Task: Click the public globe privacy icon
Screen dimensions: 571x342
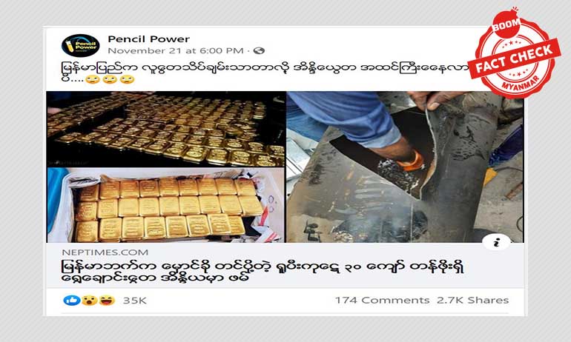Action: (259, 50)
